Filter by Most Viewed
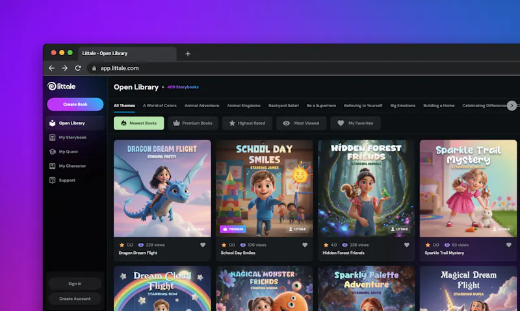 tap(302, 123)
